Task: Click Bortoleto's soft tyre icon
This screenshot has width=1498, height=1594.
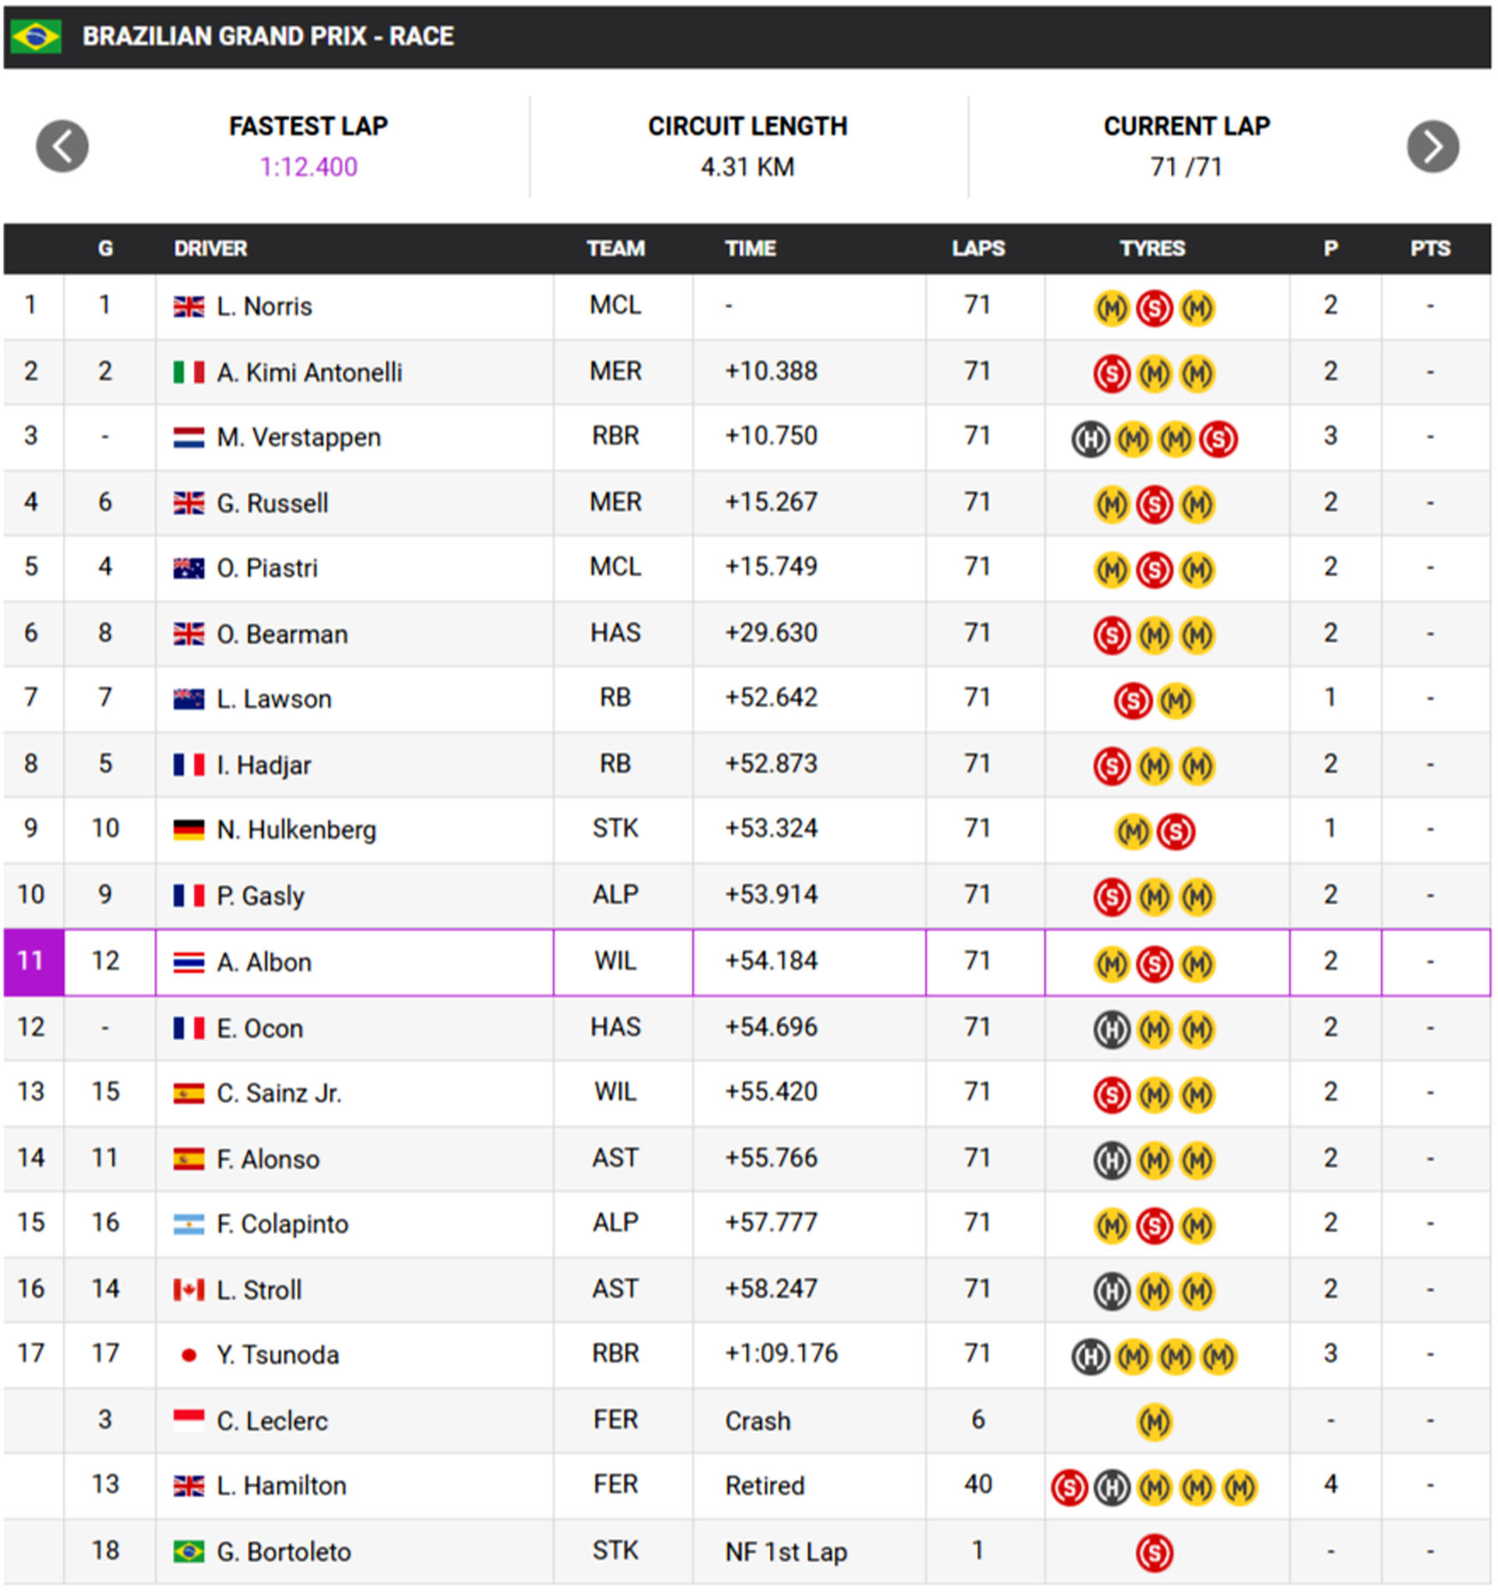Action: click(x=1153, y=1552)
